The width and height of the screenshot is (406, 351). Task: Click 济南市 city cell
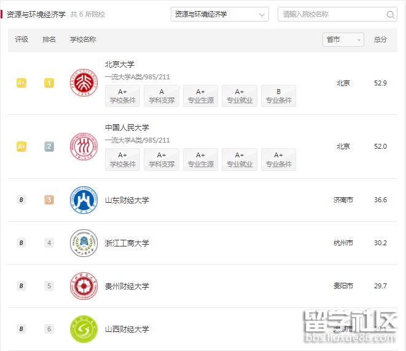[x=343, y=200]
